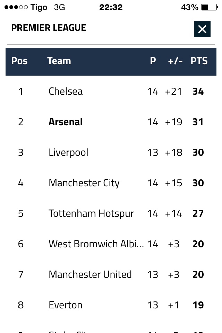Screen dimensions: 222x333
Task: Open Manchester City's row
Action: tap(84, 183)
